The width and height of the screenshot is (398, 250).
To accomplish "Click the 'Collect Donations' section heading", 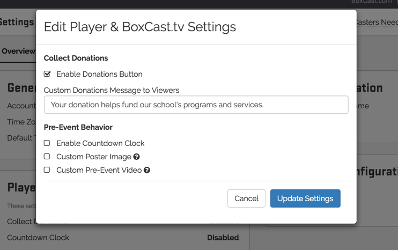I will pos(76,58).
